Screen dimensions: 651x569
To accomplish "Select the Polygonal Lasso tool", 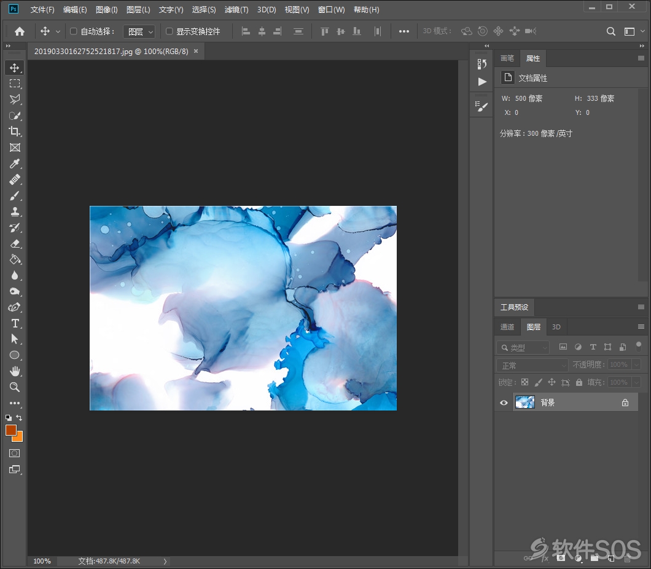I will (15, 100).
